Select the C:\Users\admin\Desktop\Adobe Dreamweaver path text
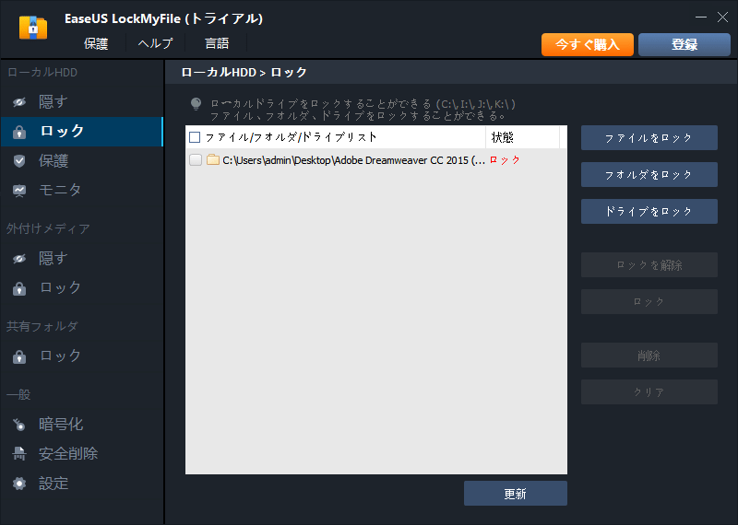This screenshot has height=525, width=738. click(353, 160)
